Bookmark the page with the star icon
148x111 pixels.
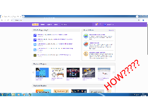[x=139, y=20]
